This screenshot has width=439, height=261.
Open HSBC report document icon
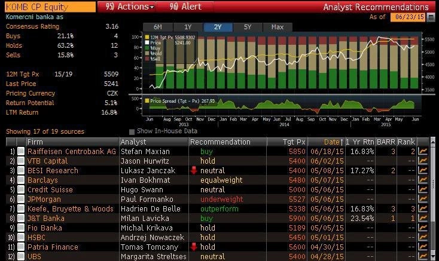pyautogui.click(x=21, y=237)
